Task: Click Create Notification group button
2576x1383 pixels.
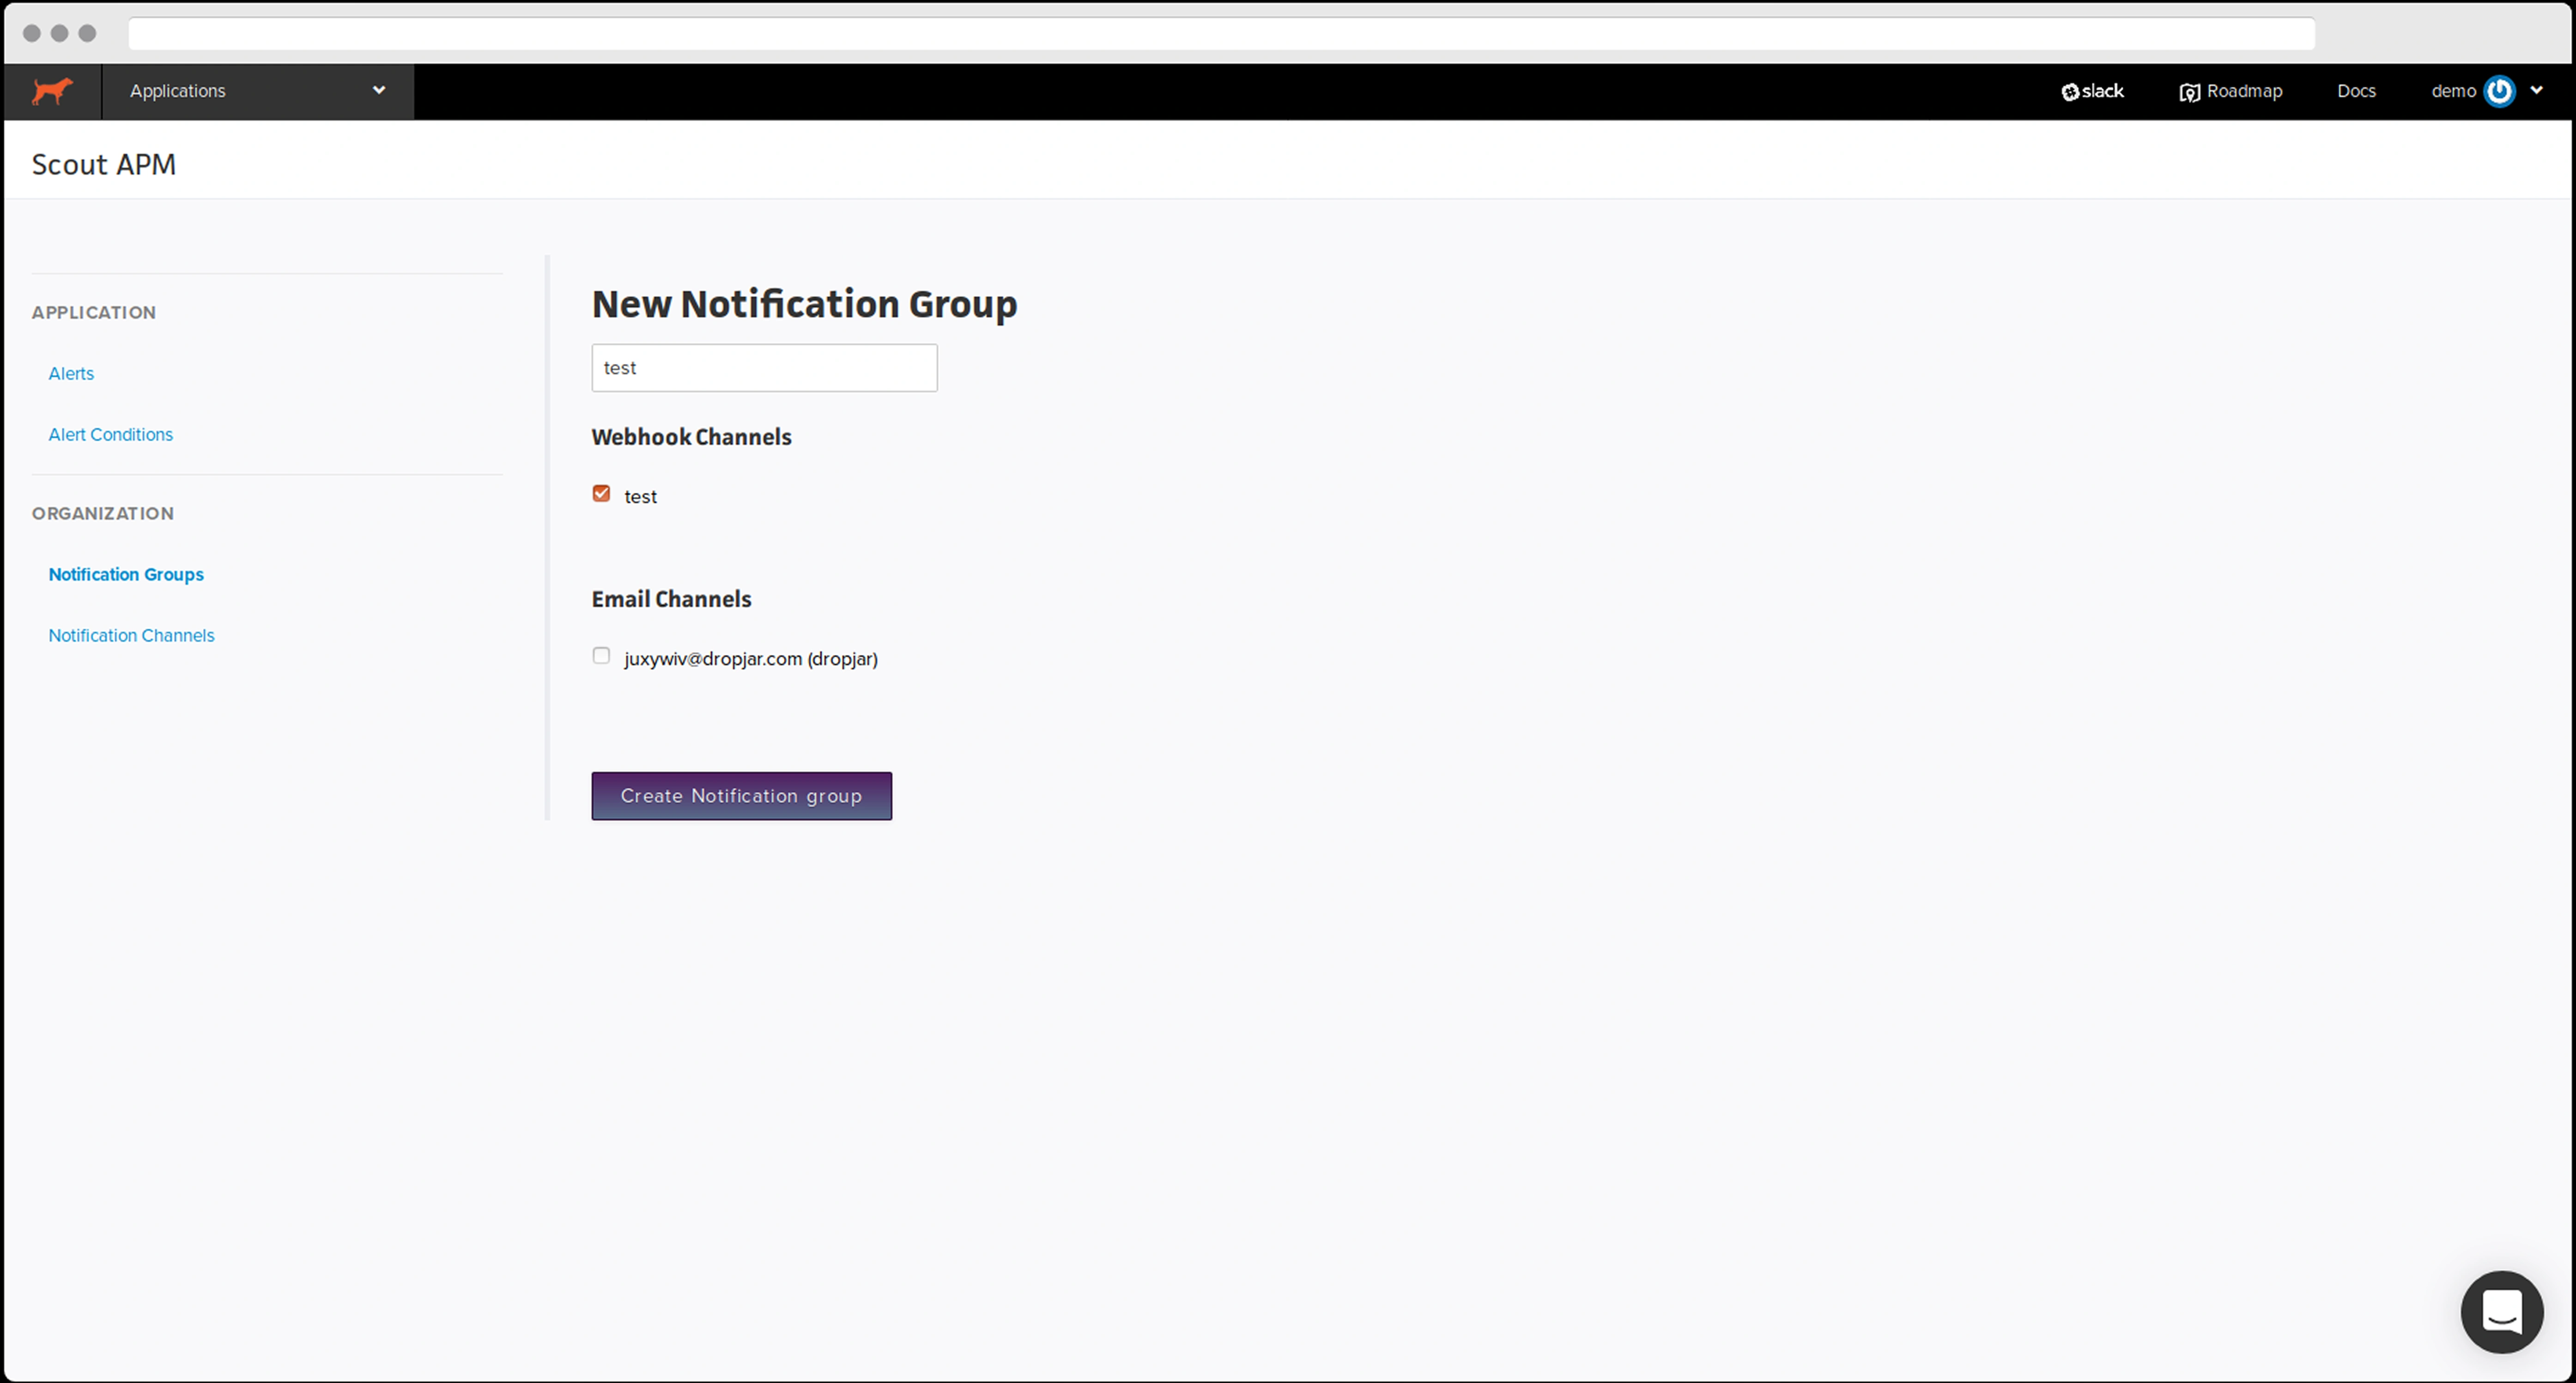Action: pos(741,796)
